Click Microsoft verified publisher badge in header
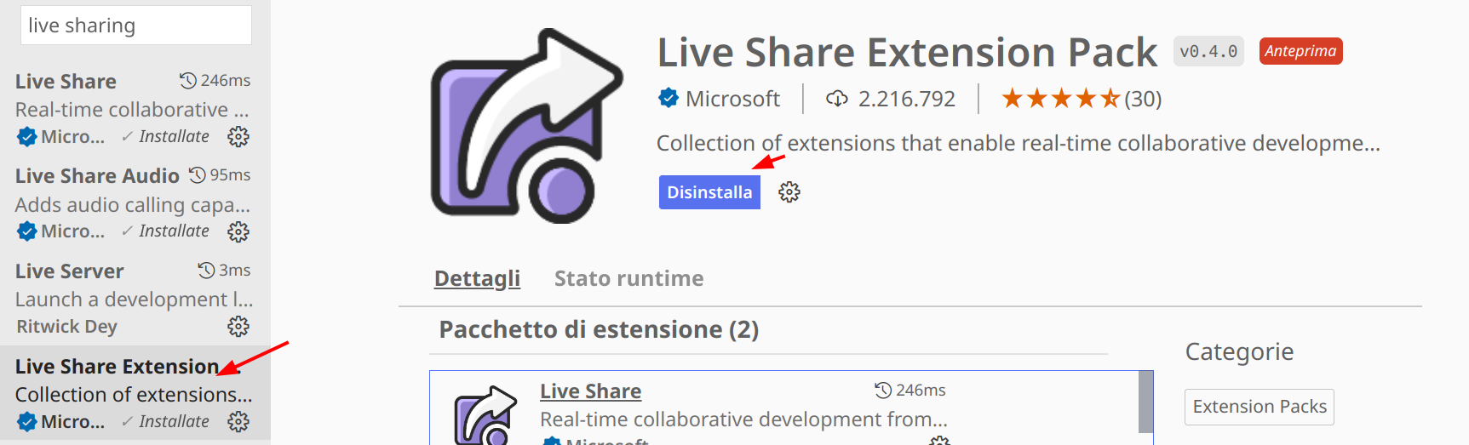The width and height of the screenshot is (1469, 445). tap(669, 99)
